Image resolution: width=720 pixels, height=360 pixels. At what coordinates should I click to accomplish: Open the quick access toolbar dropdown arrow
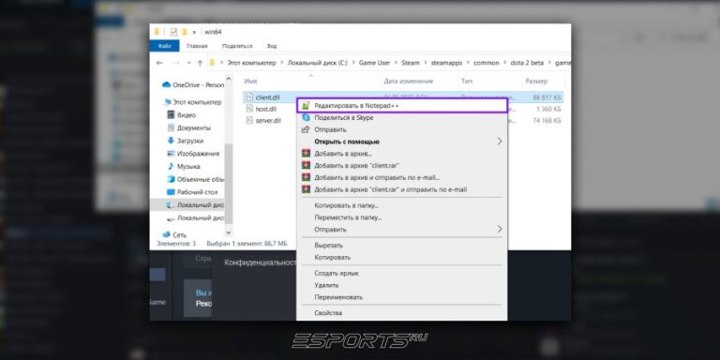coord(194,33)
